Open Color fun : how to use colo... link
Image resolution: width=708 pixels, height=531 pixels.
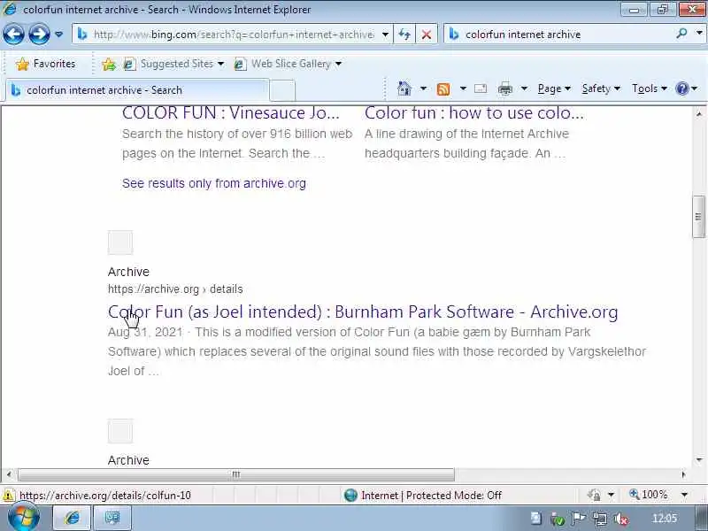tap(474, 113)
